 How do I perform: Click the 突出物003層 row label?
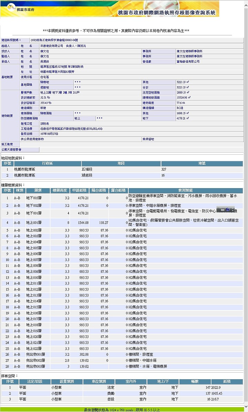[35, 366]
